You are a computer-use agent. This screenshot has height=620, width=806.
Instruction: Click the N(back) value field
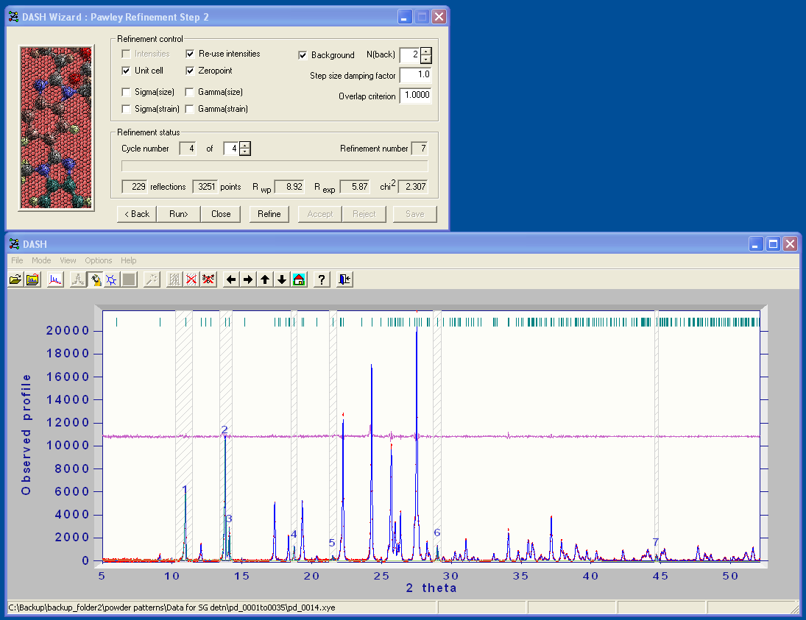click(410, 55)
